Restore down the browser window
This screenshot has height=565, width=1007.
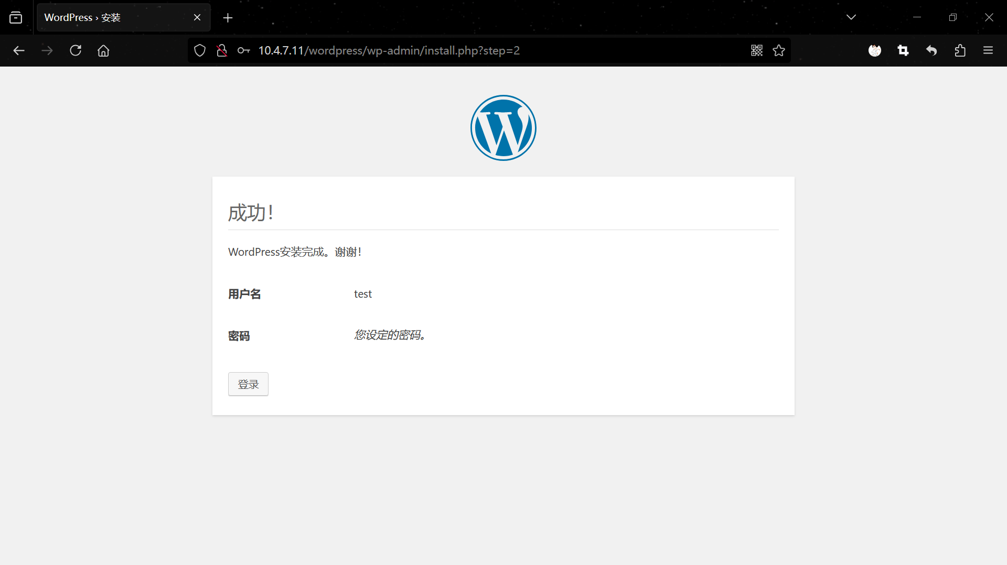953,17
